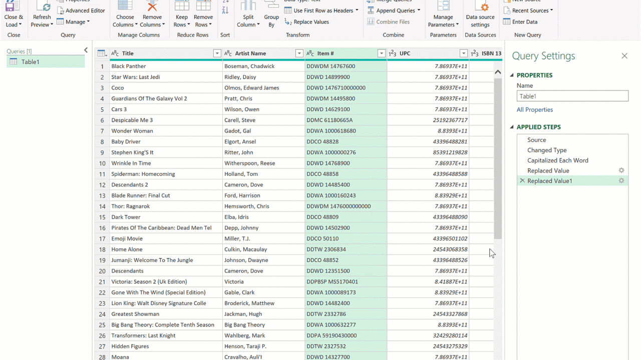Click the query Name input field
The height and width of the screenshot is (360, 641).
(572, 96)
